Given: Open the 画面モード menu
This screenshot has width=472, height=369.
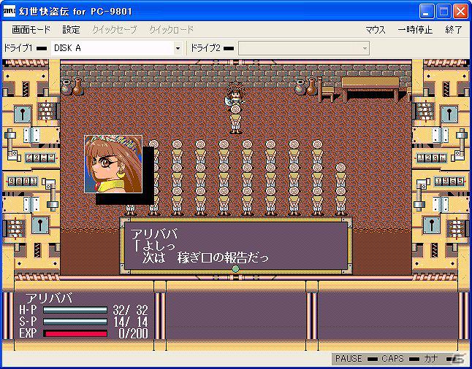Looking at the screenshot, I should coord(31,30).
